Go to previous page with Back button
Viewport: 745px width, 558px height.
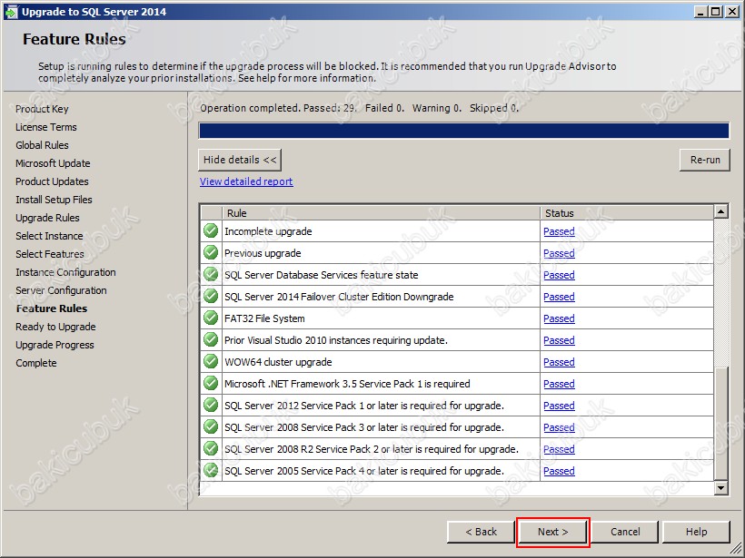point(481,532)
